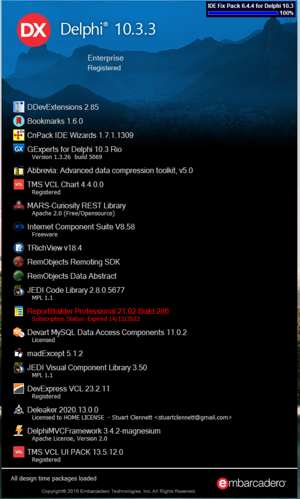Viewport: 300px width, 499px height.
Task: Click the TMS VCL Chart icon
Action: pos(19,185)
